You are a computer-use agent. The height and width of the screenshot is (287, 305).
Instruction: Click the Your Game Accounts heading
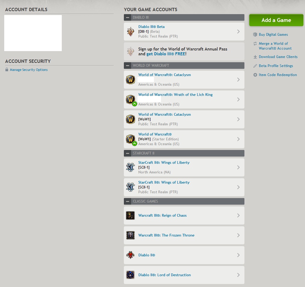[151, 10]
